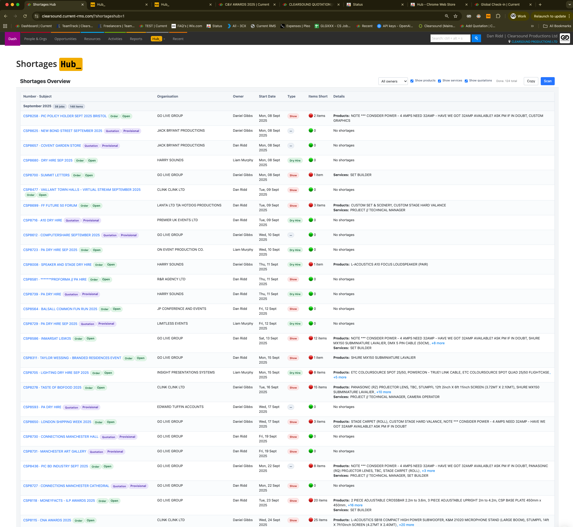Focus the Search ctrl+alt+s input field
Image resolution: width=573 pixels, height=527 pixels.
pyautogui.click(x=450, y=38)
